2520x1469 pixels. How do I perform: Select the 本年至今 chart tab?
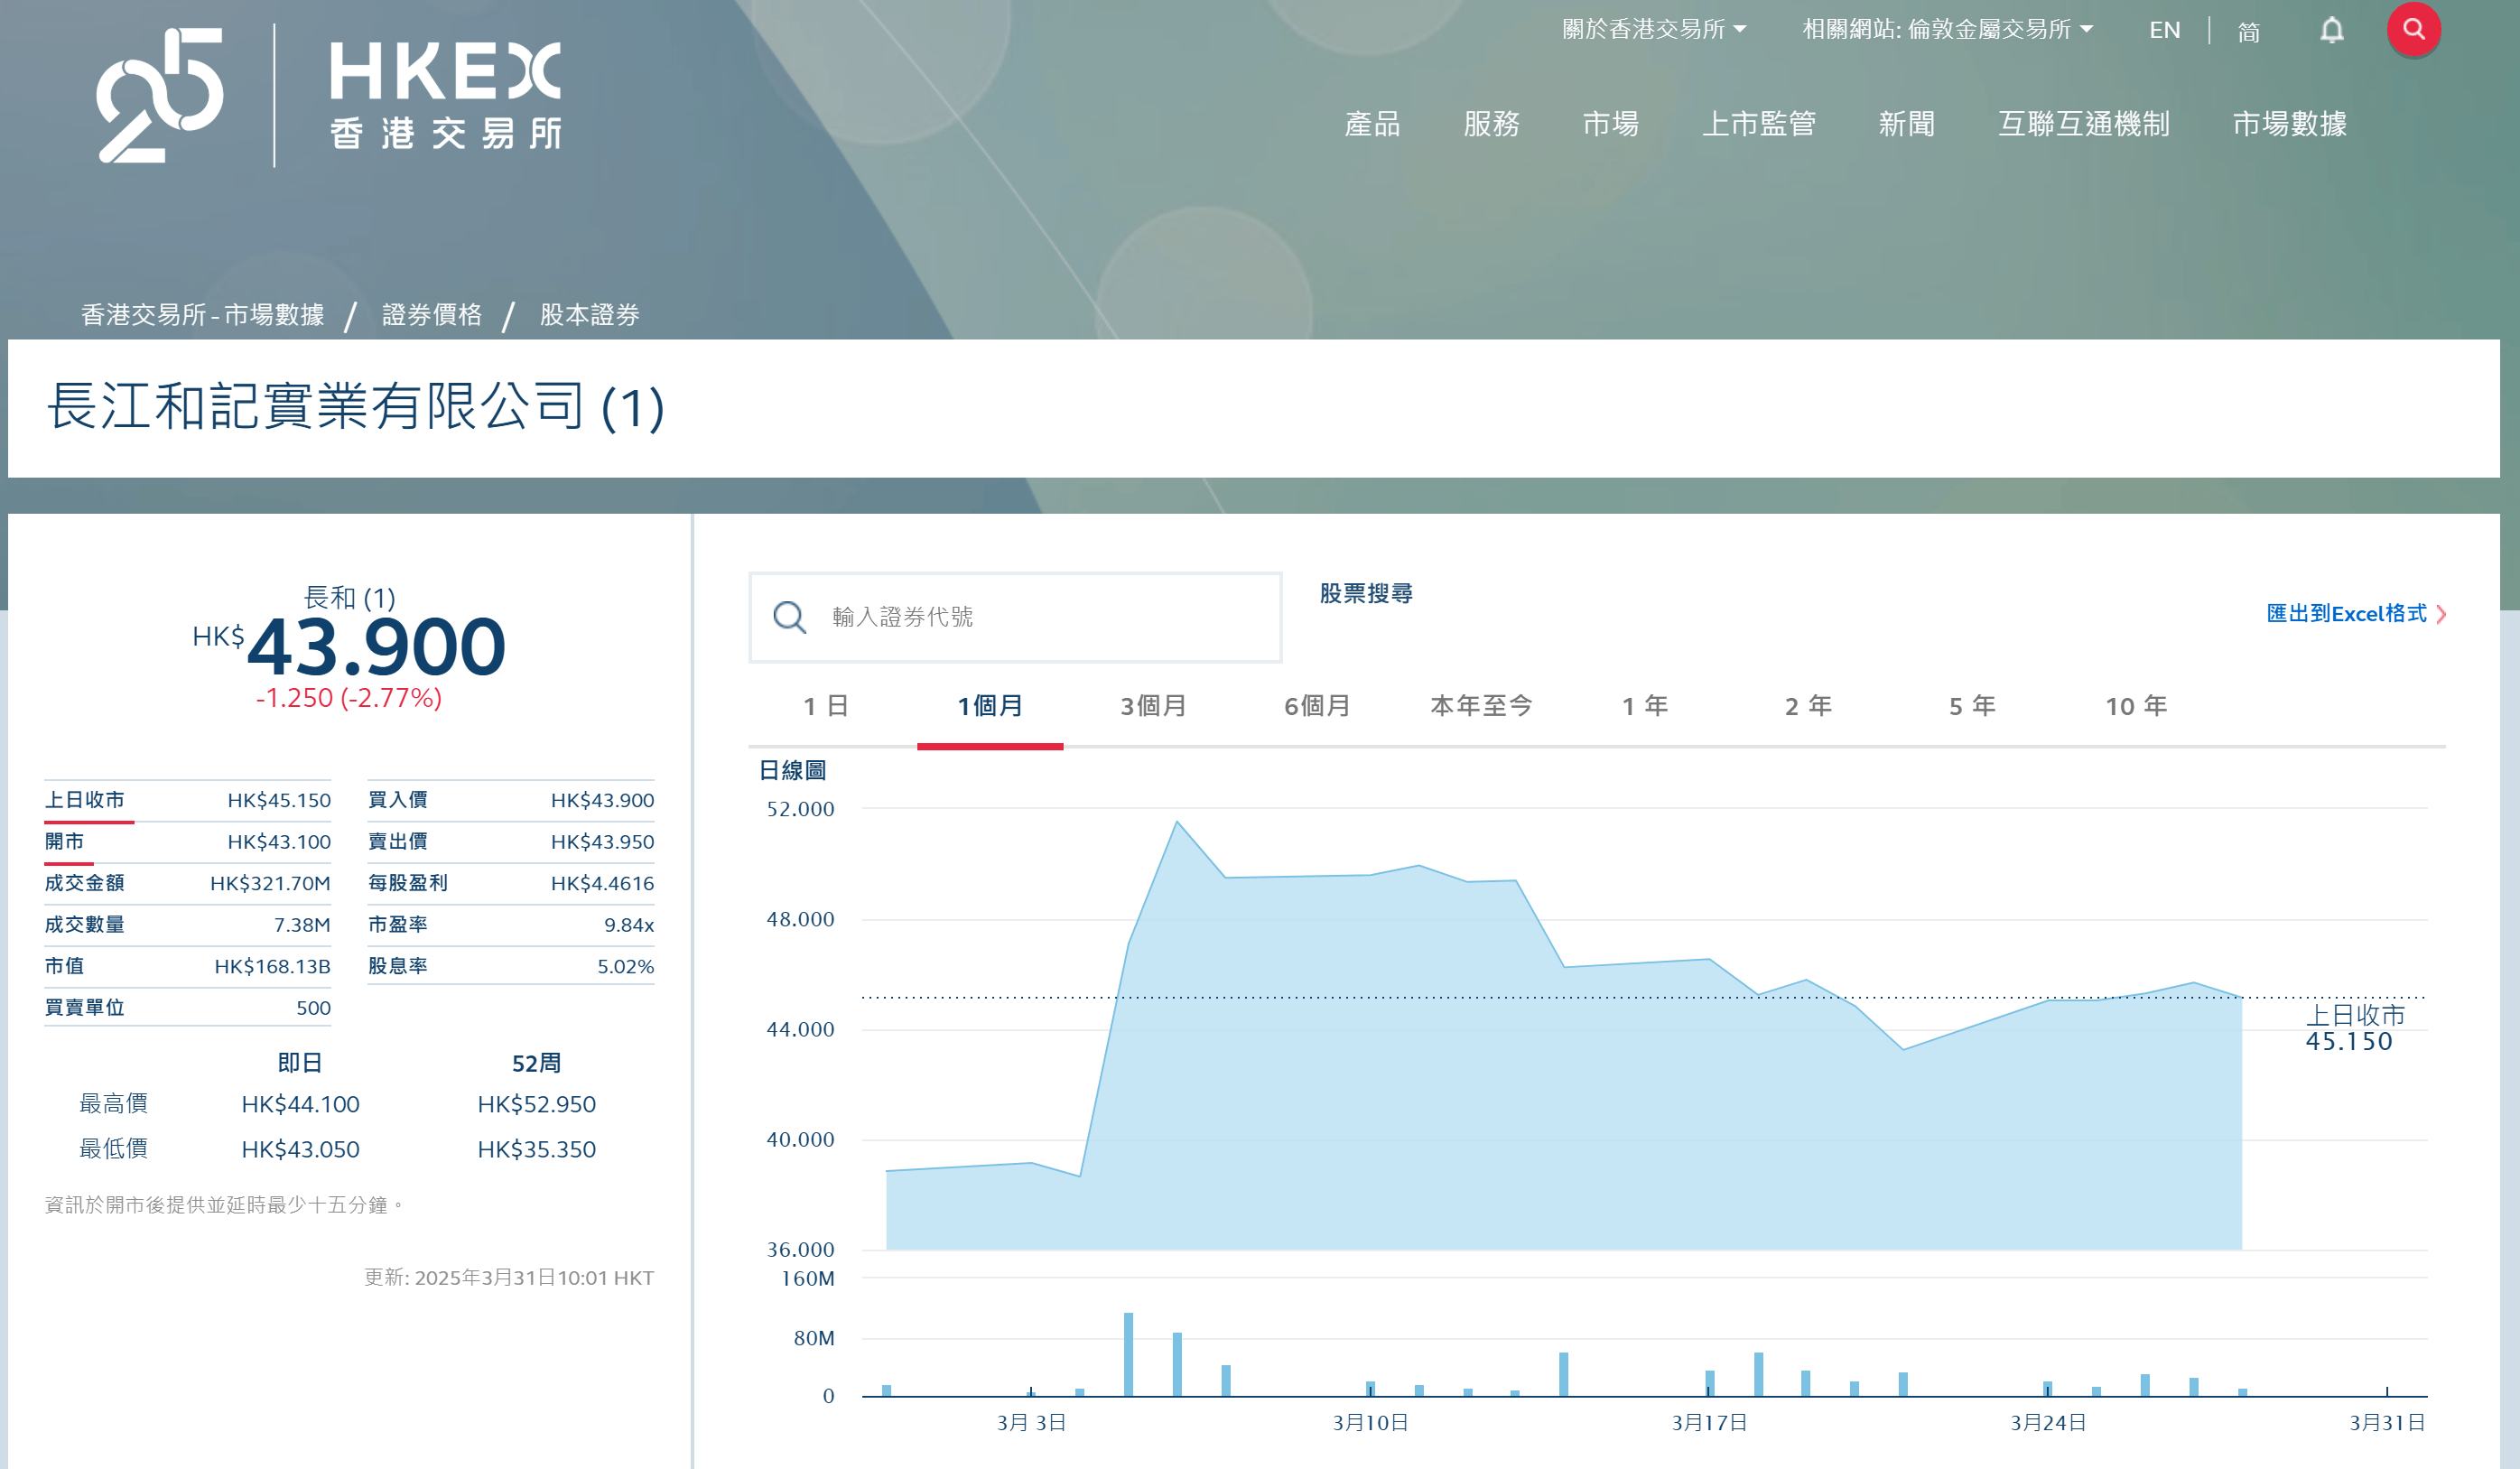(1481, 706)
